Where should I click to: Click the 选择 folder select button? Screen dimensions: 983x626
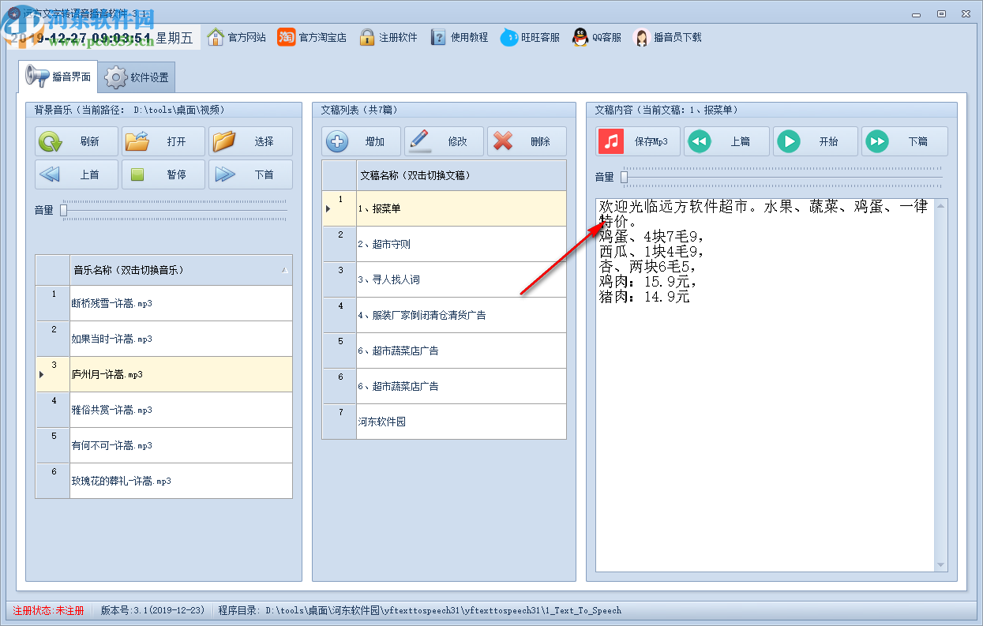pos(250,141)
